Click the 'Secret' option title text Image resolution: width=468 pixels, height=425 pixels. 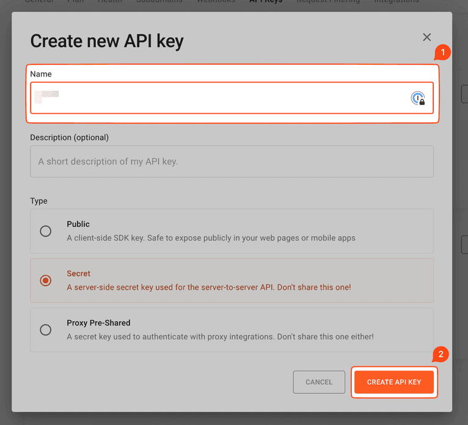[78, 274]
